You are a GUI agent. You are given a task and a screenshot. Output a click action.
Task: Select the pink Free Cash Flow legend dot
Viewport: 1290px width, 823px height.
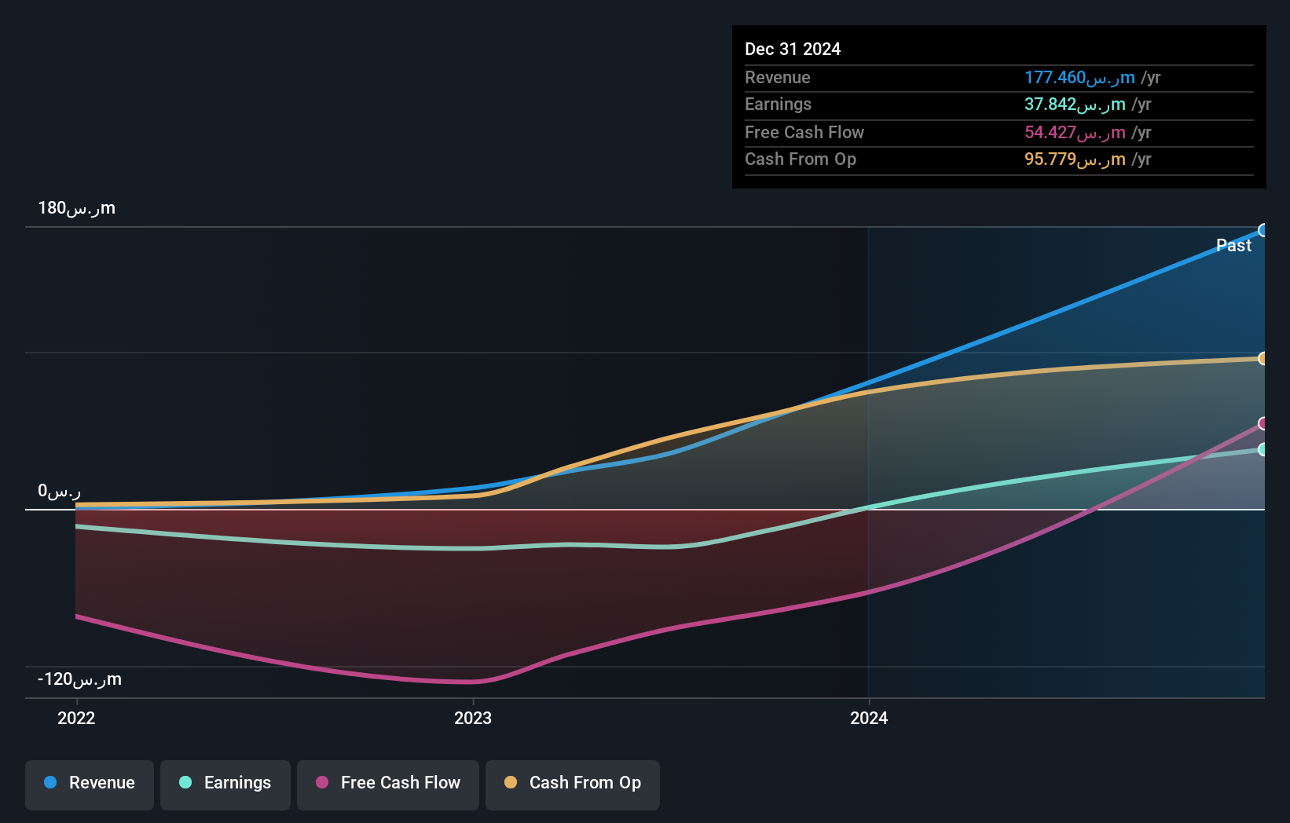point(321,783)
